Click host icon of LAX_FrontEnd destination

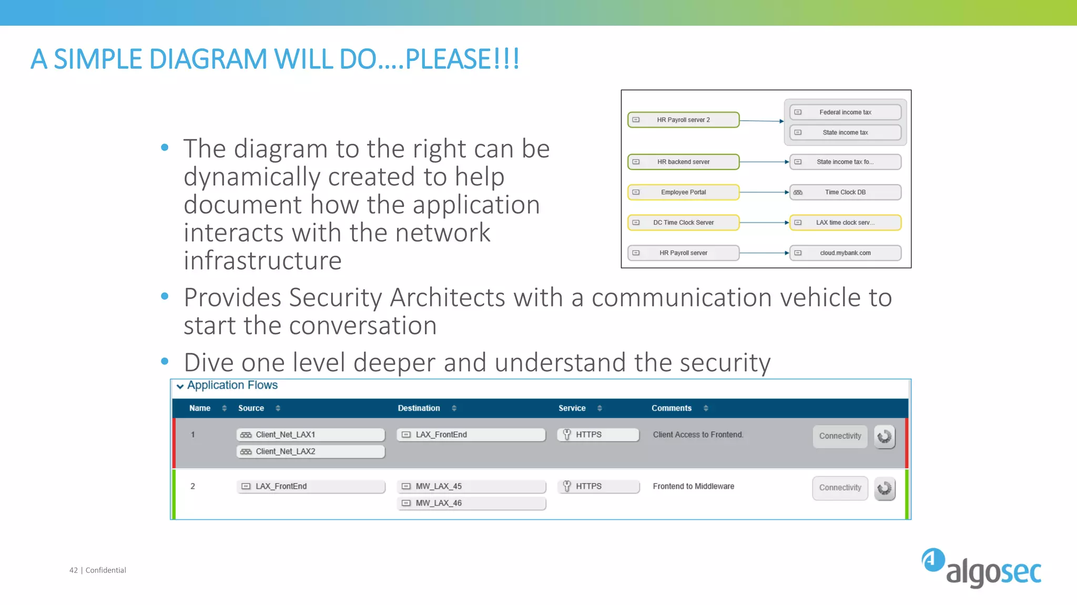406,435
